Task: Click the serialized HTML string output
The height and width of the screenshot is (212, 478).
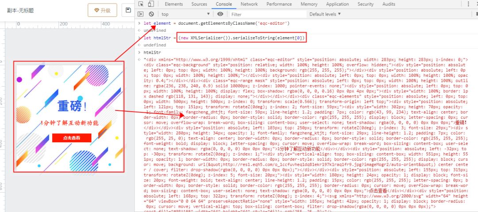Action: click(x=306, y=134)
